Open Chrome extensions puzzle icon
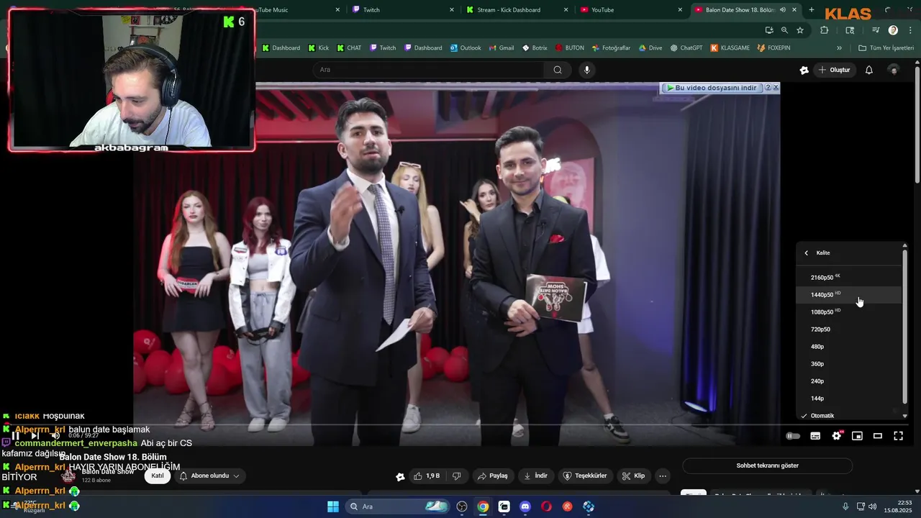 point(825,30)
